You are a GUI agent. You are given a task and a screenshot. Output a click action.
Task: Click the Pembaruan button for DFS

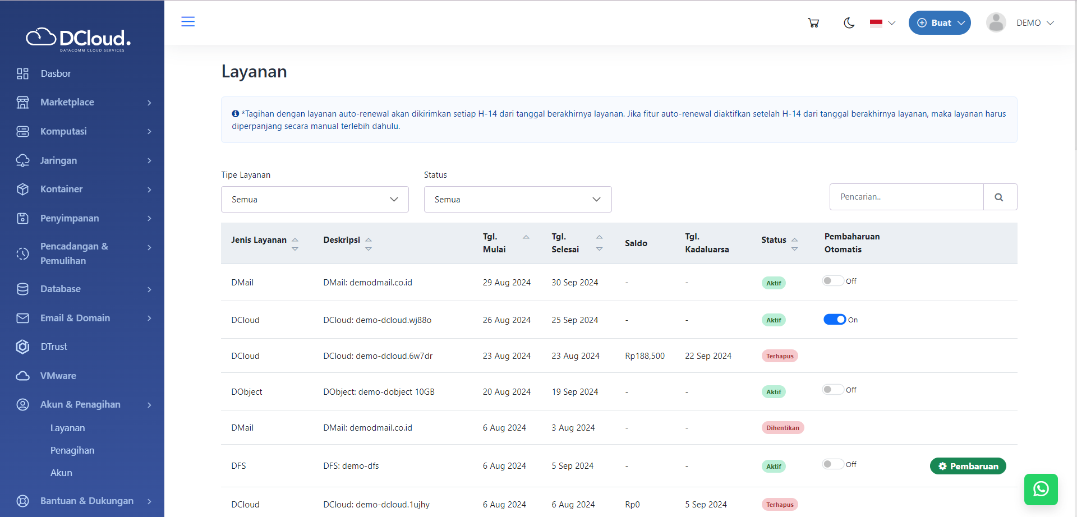(968, 466)
